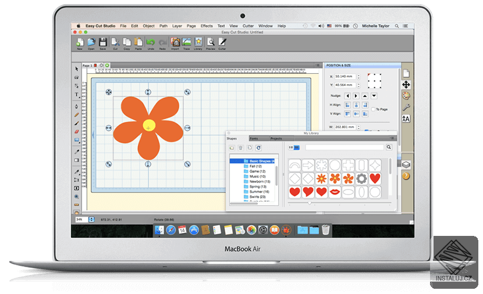Undo the last action with Undo icon

click(x=151, y=43)
